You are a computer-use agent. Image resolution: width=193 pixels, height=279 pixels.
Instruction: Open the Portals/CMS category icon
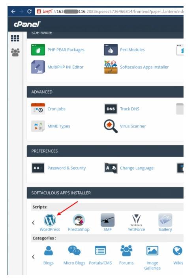[100, 251]
